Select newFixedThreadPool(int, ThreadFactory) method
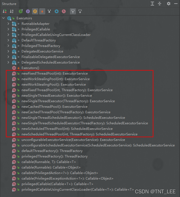 click(67, 90)
